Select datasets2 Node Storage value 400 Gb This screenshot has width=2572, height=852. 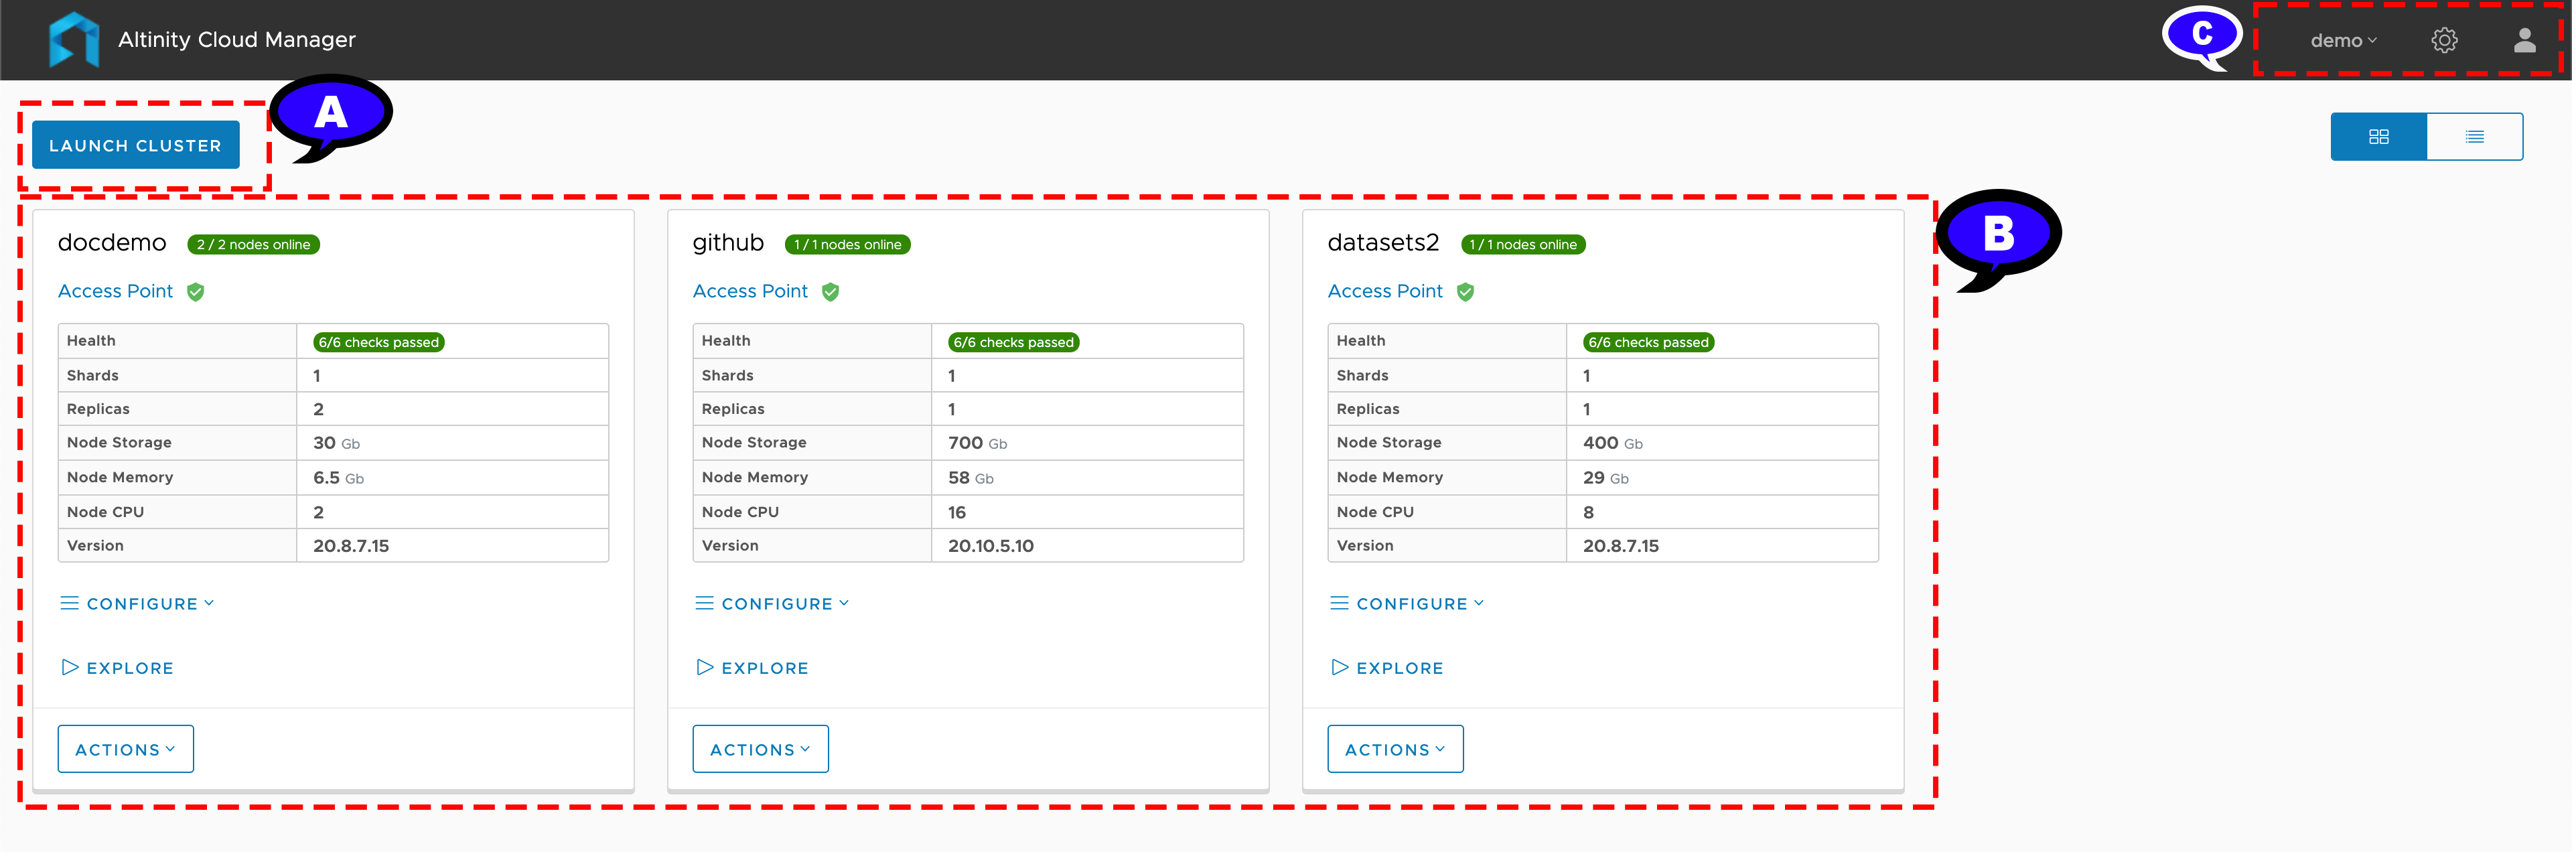coord(1612,443)
